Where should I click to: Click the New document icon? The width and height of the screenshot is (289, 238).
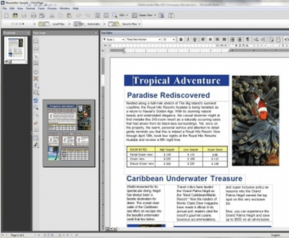pos(7,16)
